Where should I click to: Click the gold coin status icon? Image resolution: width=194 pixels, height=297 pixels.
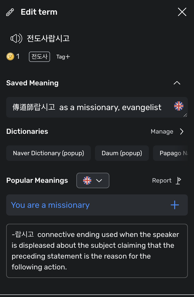pos(10,56)
